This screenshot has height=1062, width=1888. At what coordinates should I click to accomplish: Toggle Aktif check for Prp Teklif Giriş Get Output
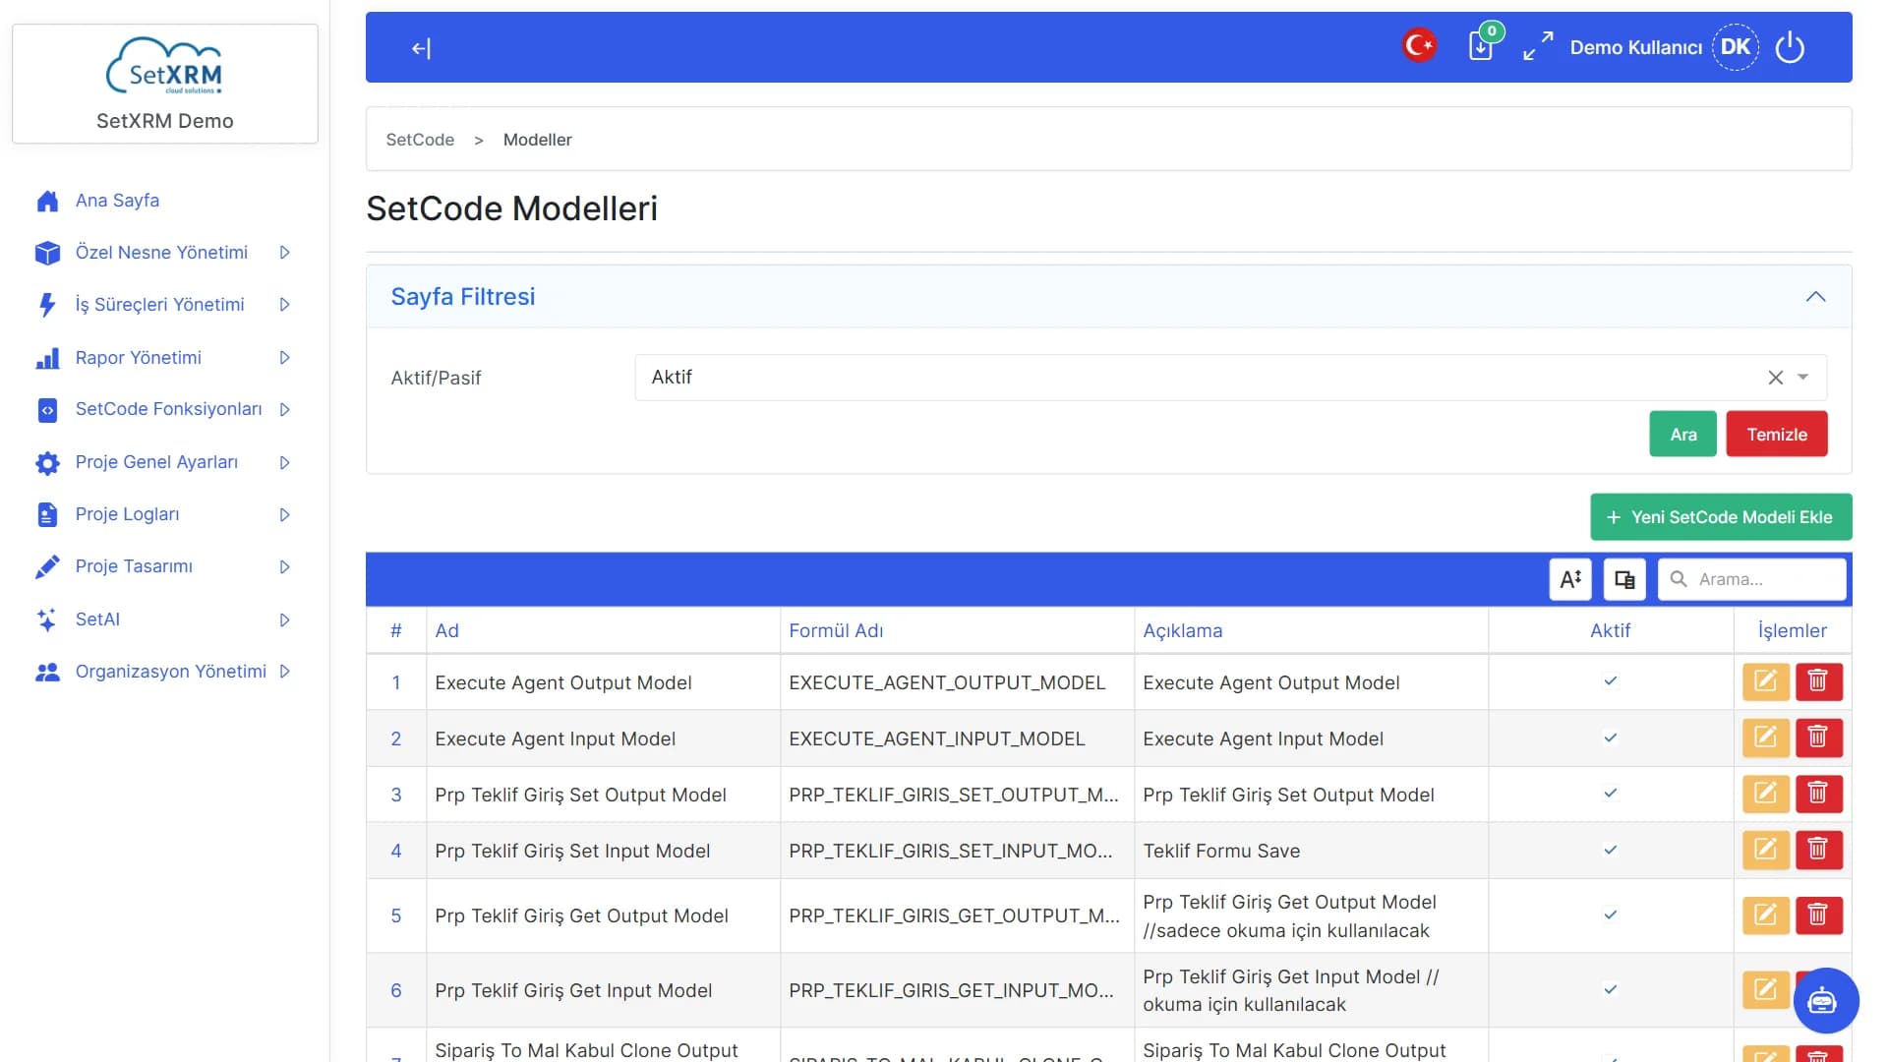1611,915
